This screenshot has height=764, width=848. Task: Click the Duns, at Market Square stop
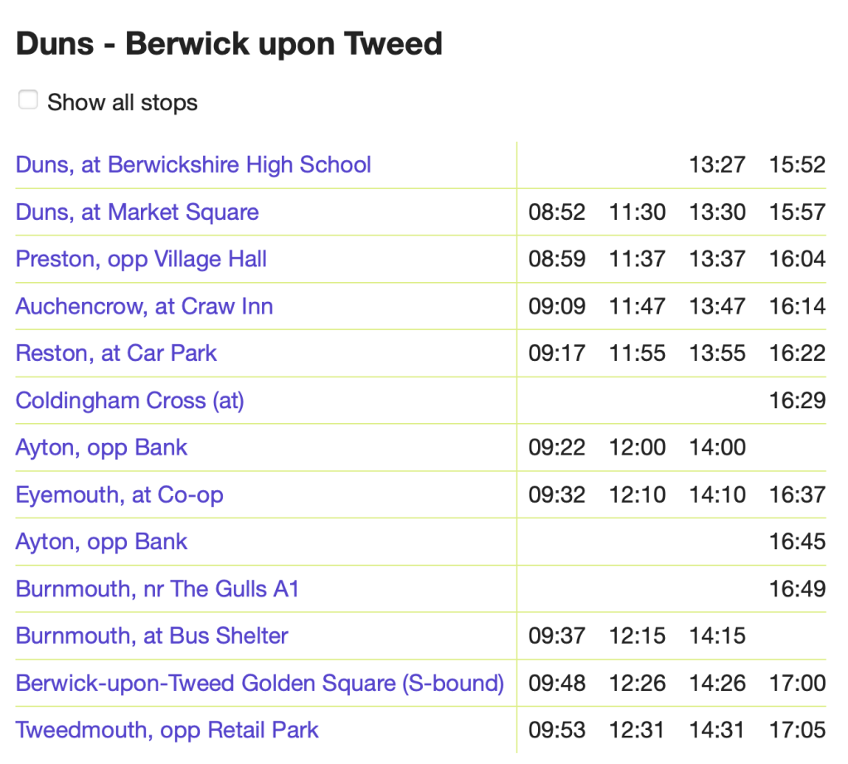pyautogui.click(x=137, y=212)
